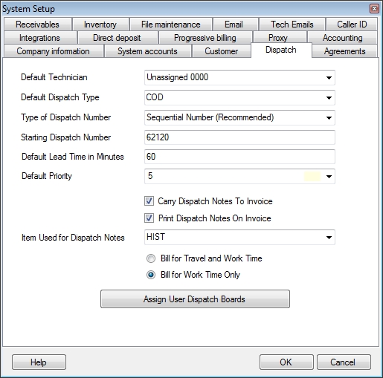Click the Starting Dispatch Number field
The image size is (383, 378).
239,137
